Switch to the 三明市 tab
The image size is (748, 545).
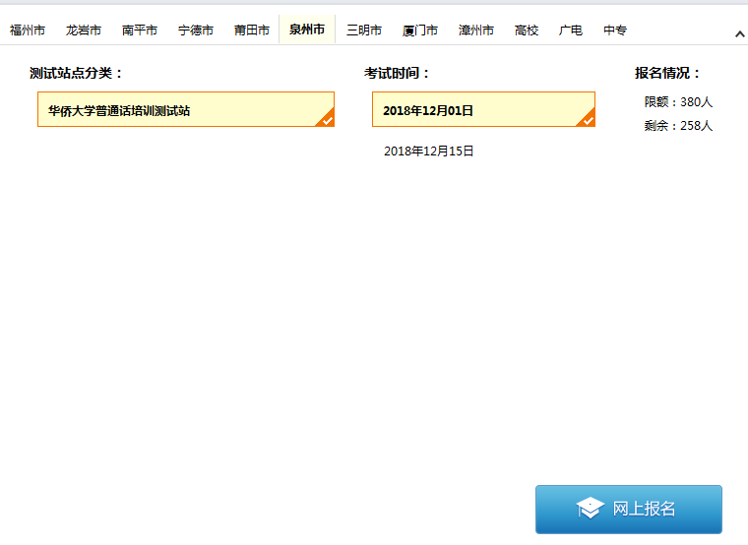point(364,30)
